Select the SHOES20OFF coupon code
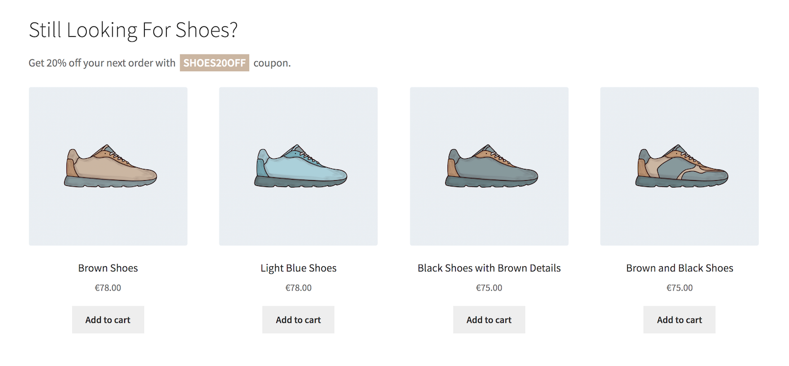 (x=214, y=63)
